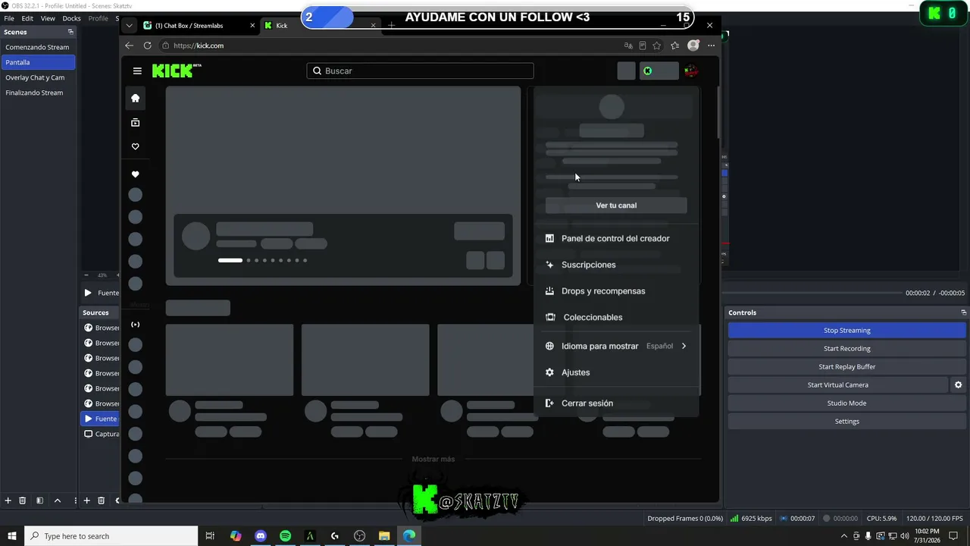The height and width of the screenshot is (546, 970).
Task: Click Start Recording in OBS
Action: pyautogui.click(x=847, y=349)
